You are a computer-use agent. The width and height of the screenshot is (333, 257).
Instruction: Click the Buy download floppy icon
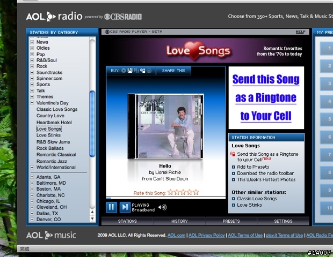[x=130, y=71]
